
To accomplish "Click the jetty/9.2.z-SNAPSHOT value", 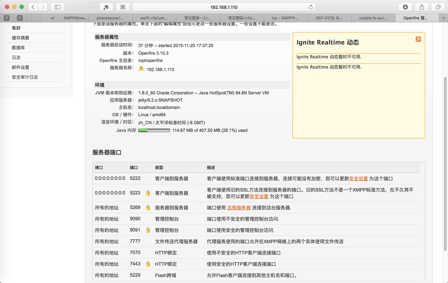I will click(x=160, y=100).
